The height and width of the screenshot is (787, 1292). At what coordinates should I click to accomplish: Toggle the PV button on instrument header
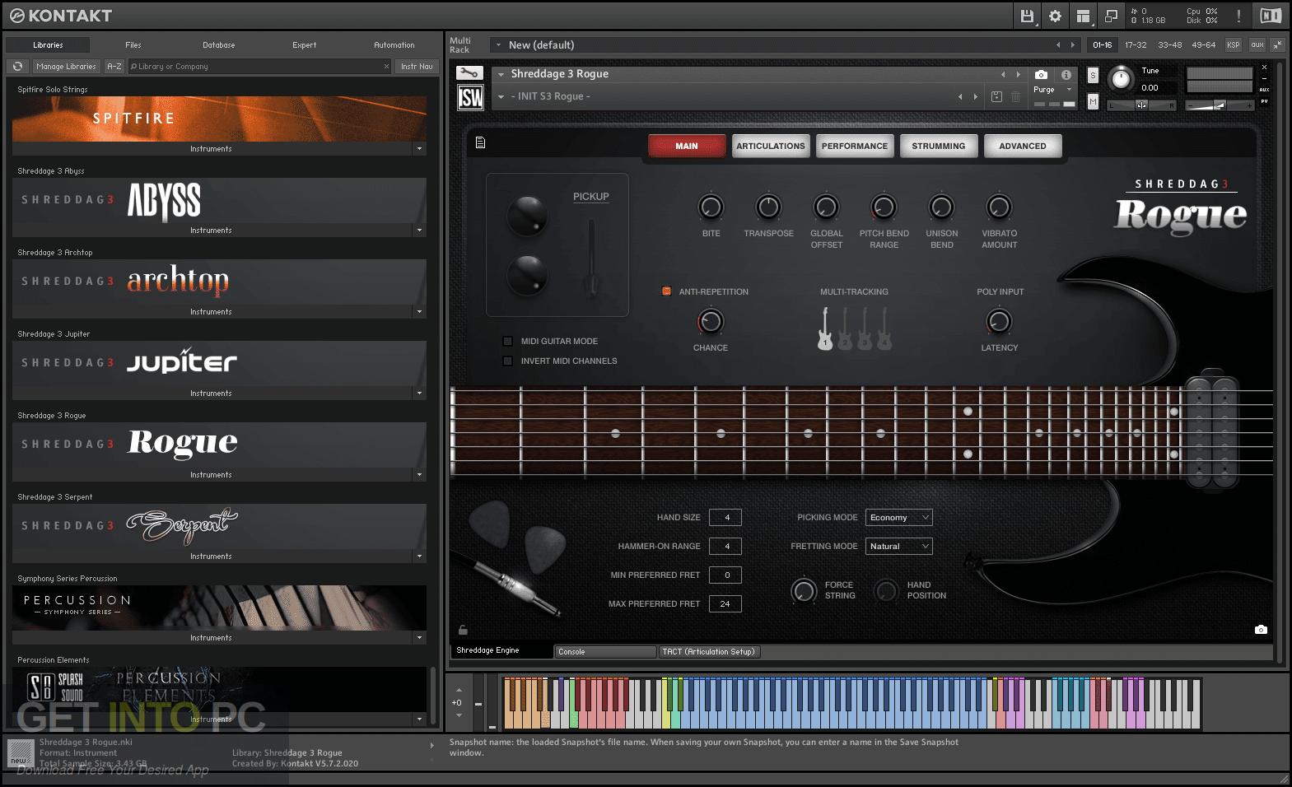coord(1264,101)
